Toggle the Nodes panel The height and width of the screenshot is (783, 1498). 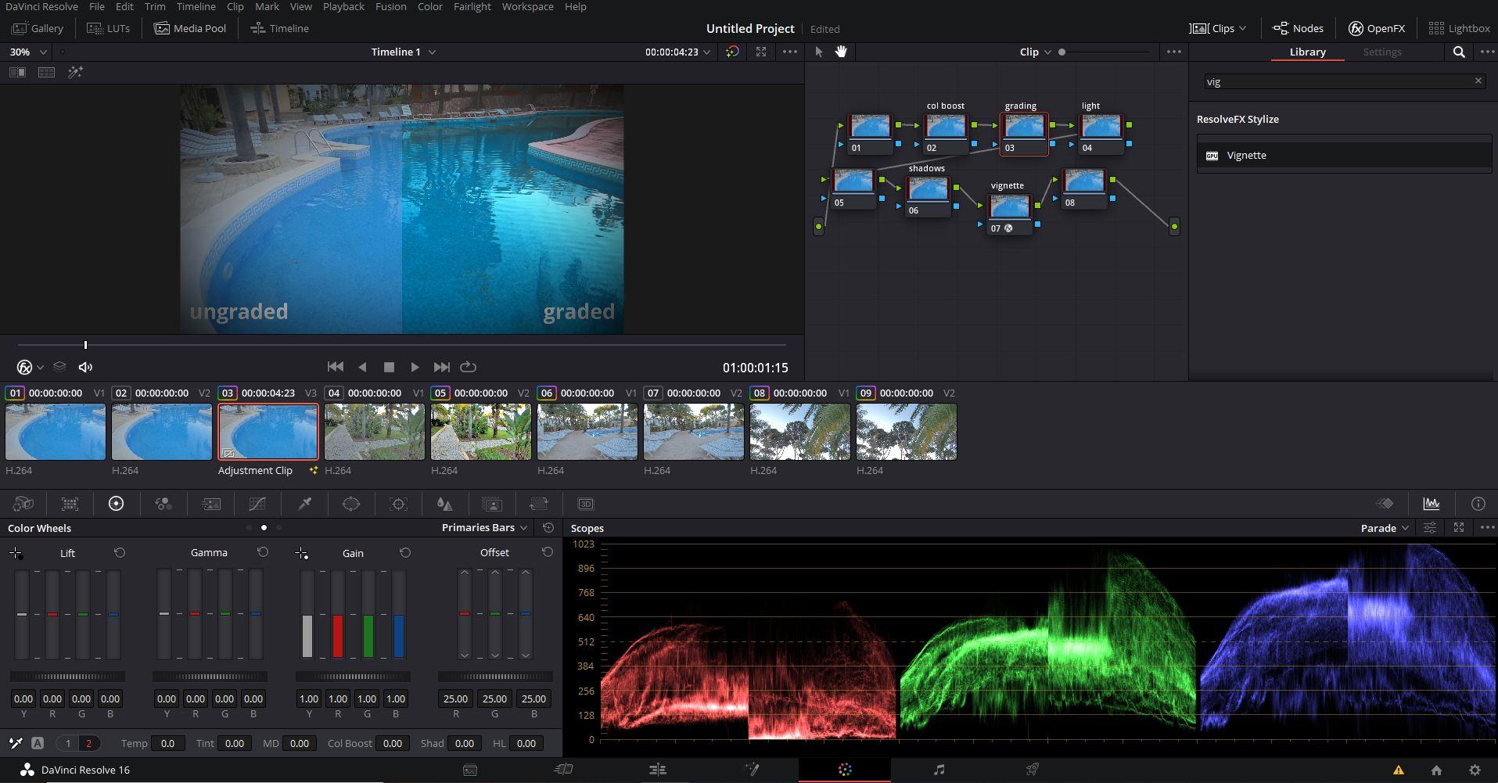point(1298,28)
